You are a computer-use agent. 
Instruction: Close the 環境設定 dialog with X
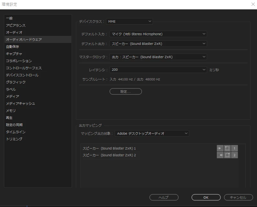253,4
